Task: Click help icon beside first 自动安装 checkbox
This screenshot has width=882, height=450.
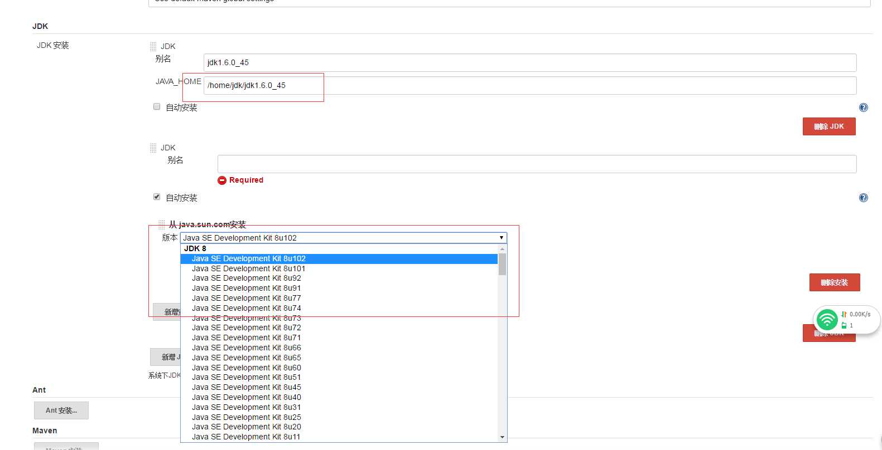Action: (863, 107)
